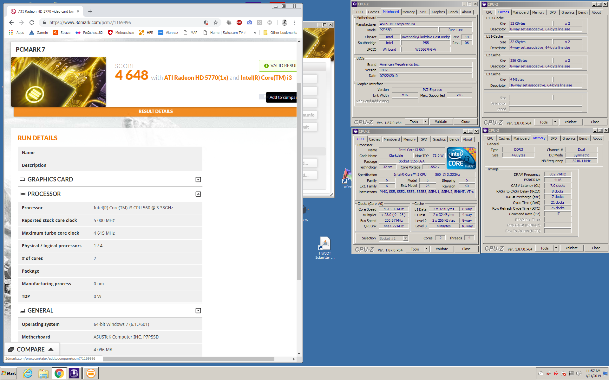Close the ATI Radeon HD 5770 tab

(78, 11)
